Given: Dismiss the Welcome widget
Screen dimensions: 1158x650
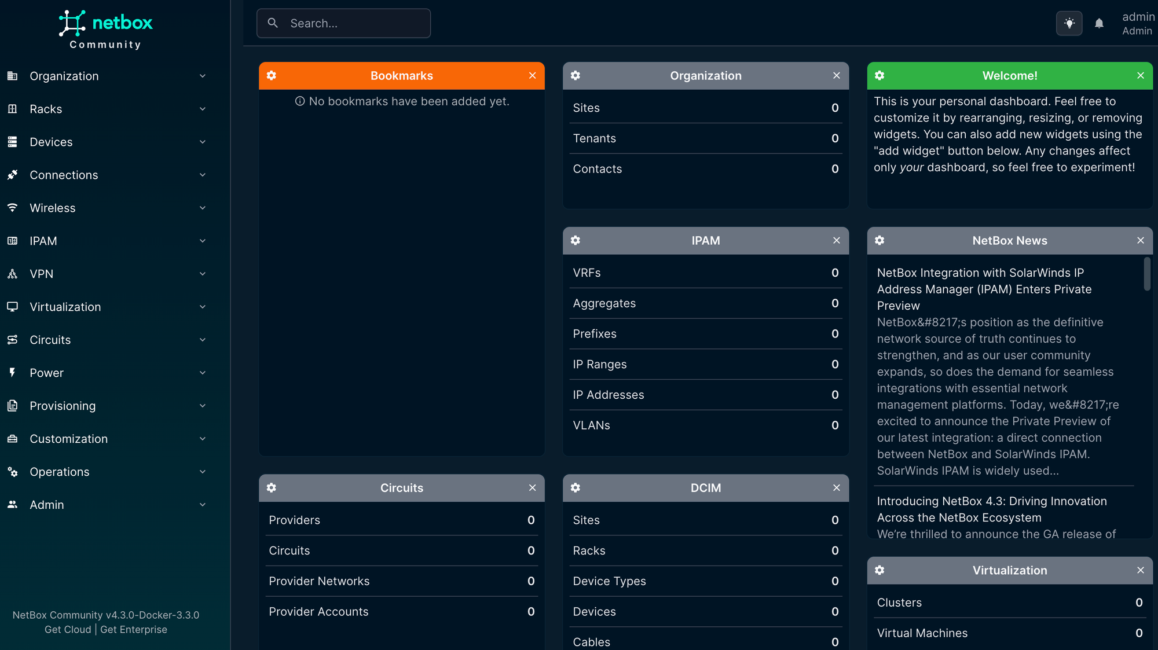Looking at the screenshot, I should (x=1140, y=76).
